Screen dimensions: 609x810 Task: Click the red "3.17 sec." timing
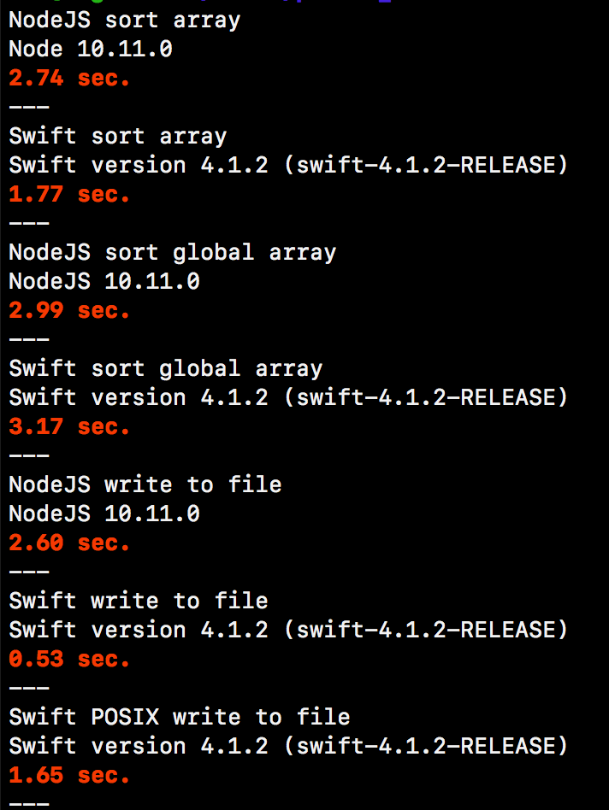(69, 427)
